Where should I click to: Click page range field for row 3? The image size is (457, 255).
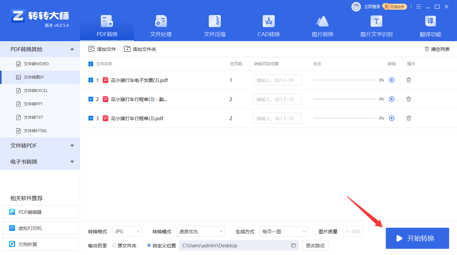point(278,118)
